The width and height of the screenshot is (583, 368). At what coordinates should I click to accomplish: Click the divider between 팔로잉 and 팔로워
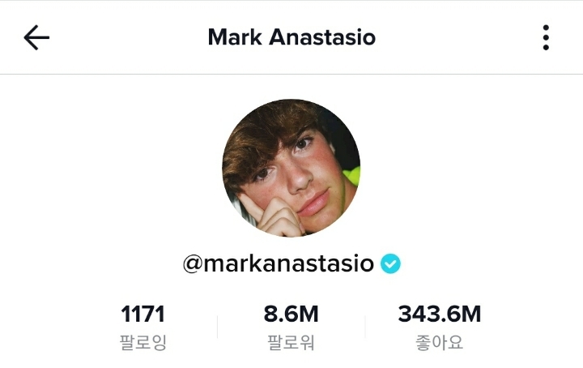click(x=218, y=327)
